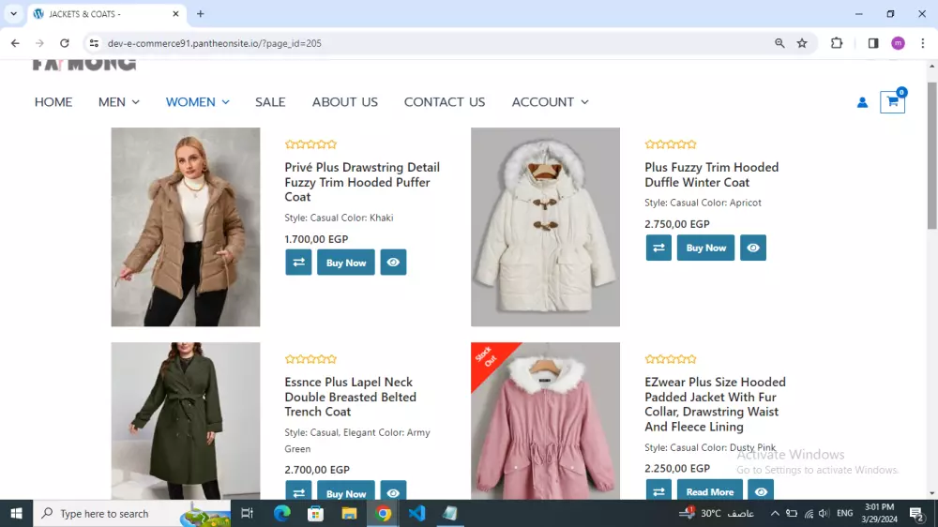Show hidden system tray icons
Viewport: 938px width, 527px height.
point(775,513)
